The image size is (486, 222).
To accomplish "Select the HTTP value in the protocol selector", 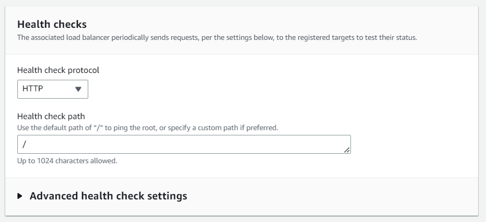I will coord(33,89).
